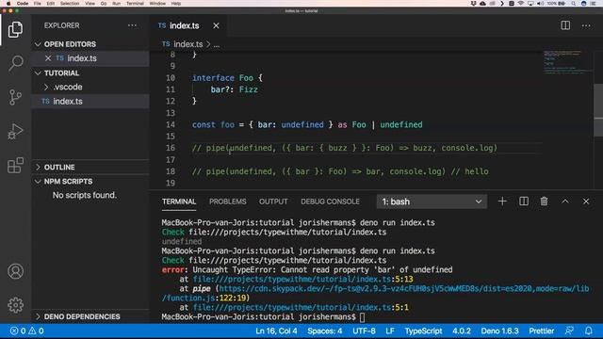Image resolution: width=603 pixels, height=339 pixels.
Task: Kill the terminal with trash icon
Action: [x=545, y=202]
